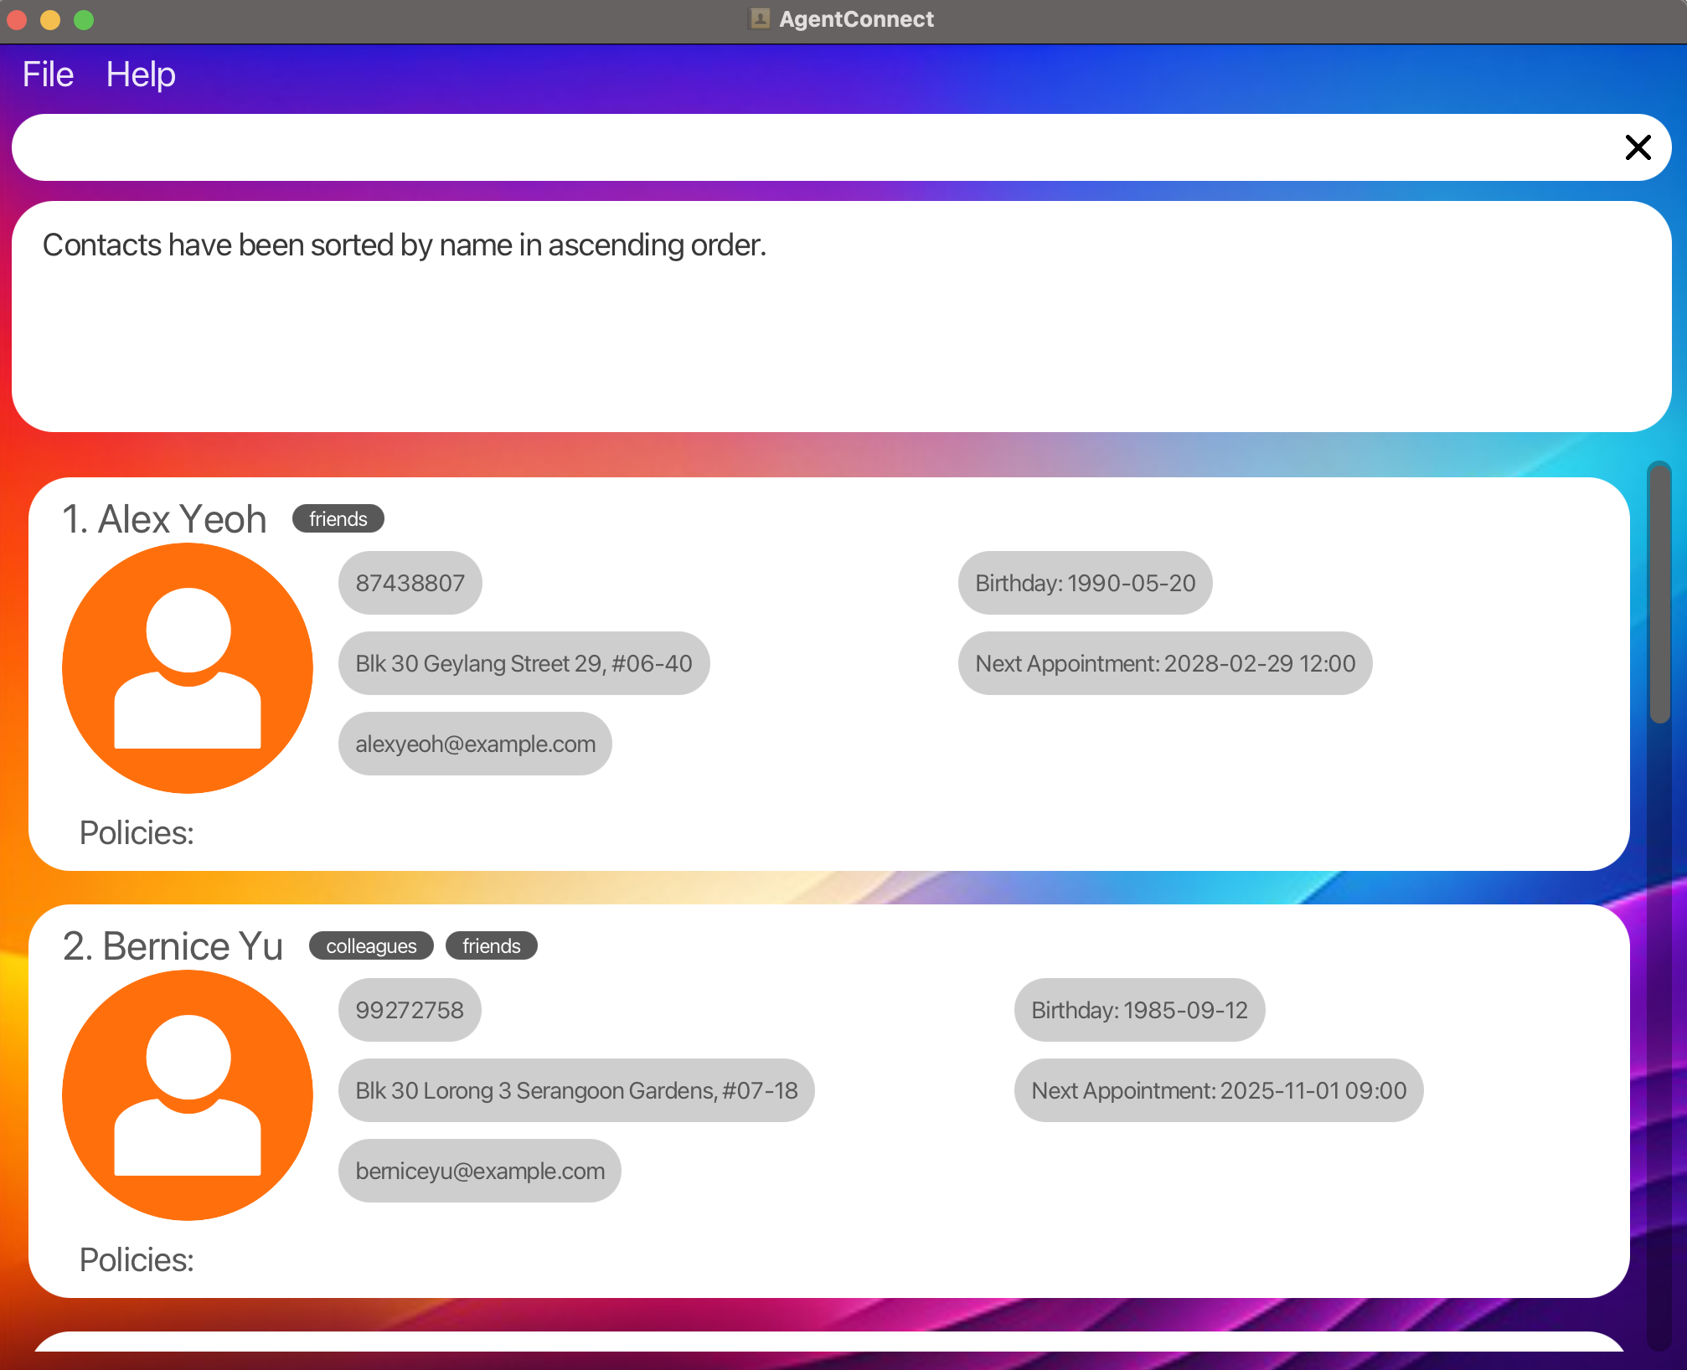Click the name 2. Bernice Yu
Viewport: 1687px width, 1370px height.
(x=173, y=946)
